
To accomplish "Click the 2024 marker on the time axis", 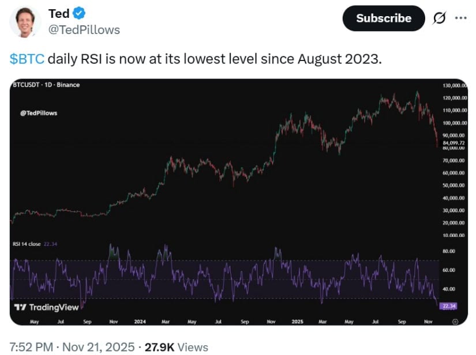I will coord(140,322).
